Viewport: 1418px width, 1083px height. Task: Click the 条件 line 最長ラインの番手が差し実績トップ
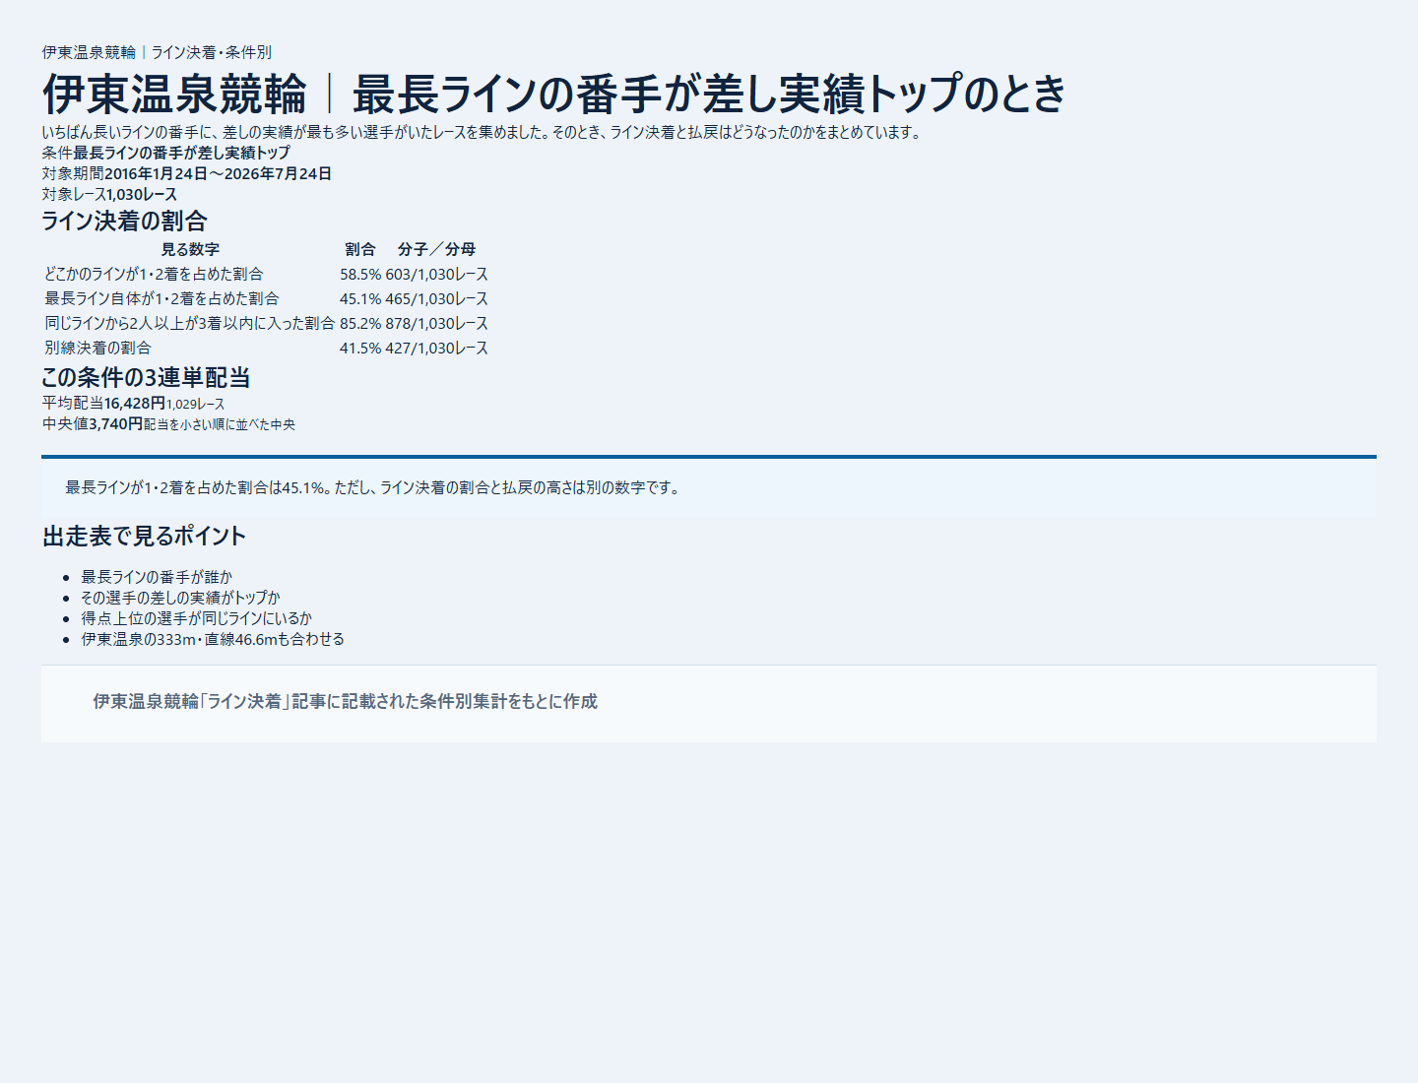tap(181, 153)
